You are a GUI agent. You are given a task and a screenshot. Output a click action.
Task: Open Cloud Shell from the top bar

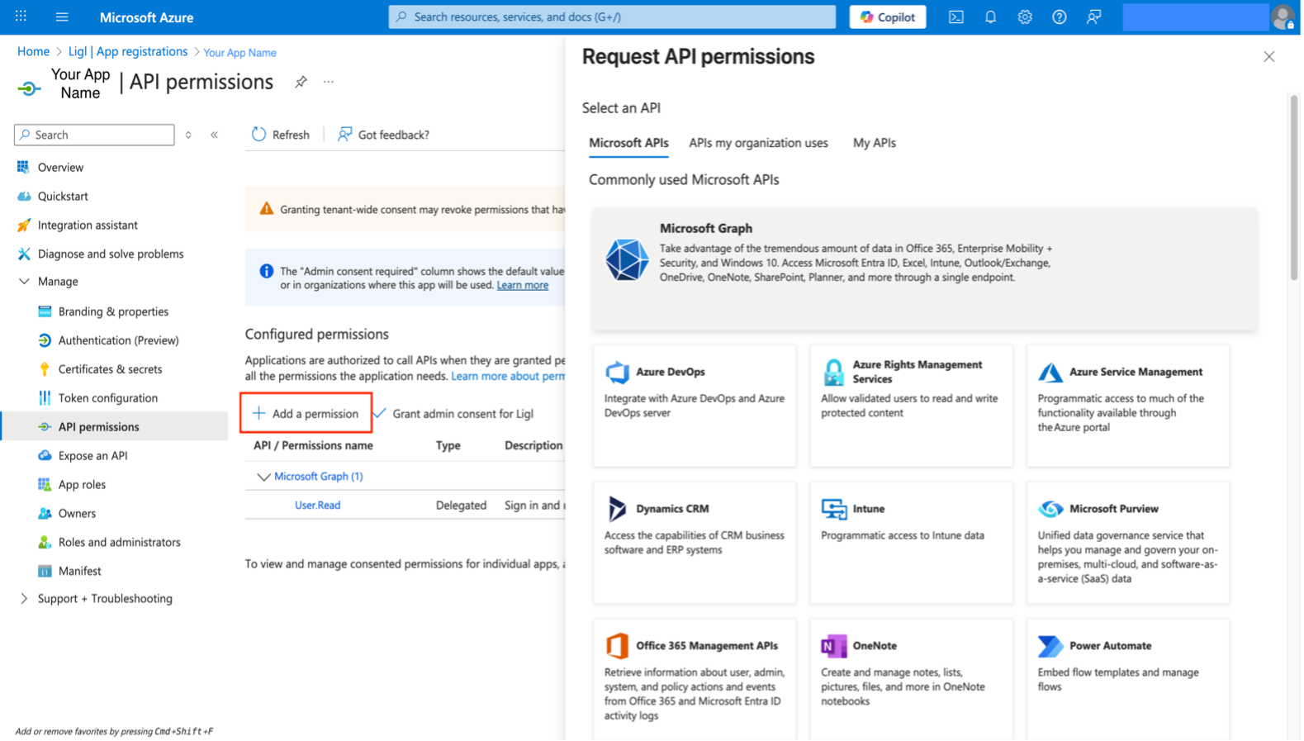956,17
